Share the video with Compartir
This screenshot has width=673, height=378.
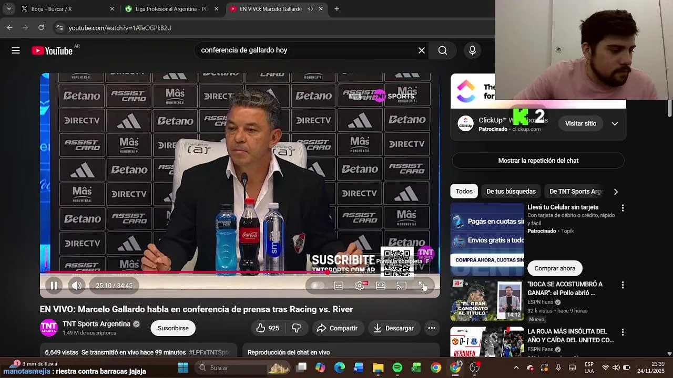click(x=337, y=328)
